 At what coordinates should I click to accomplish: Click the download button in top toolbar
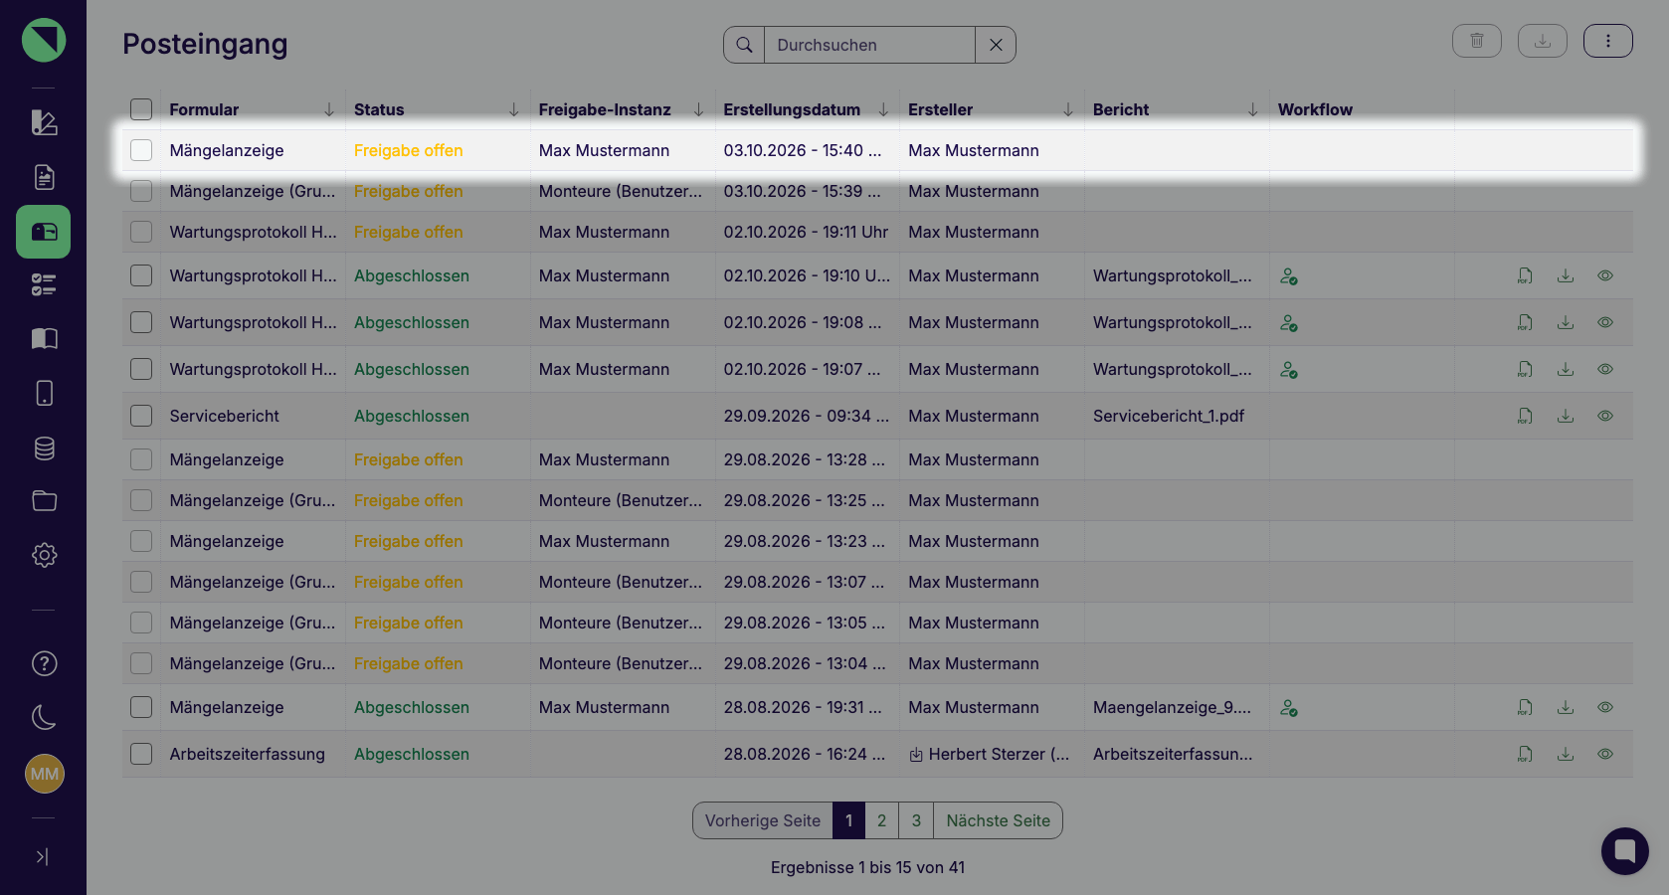click(x=1543, y=41)
